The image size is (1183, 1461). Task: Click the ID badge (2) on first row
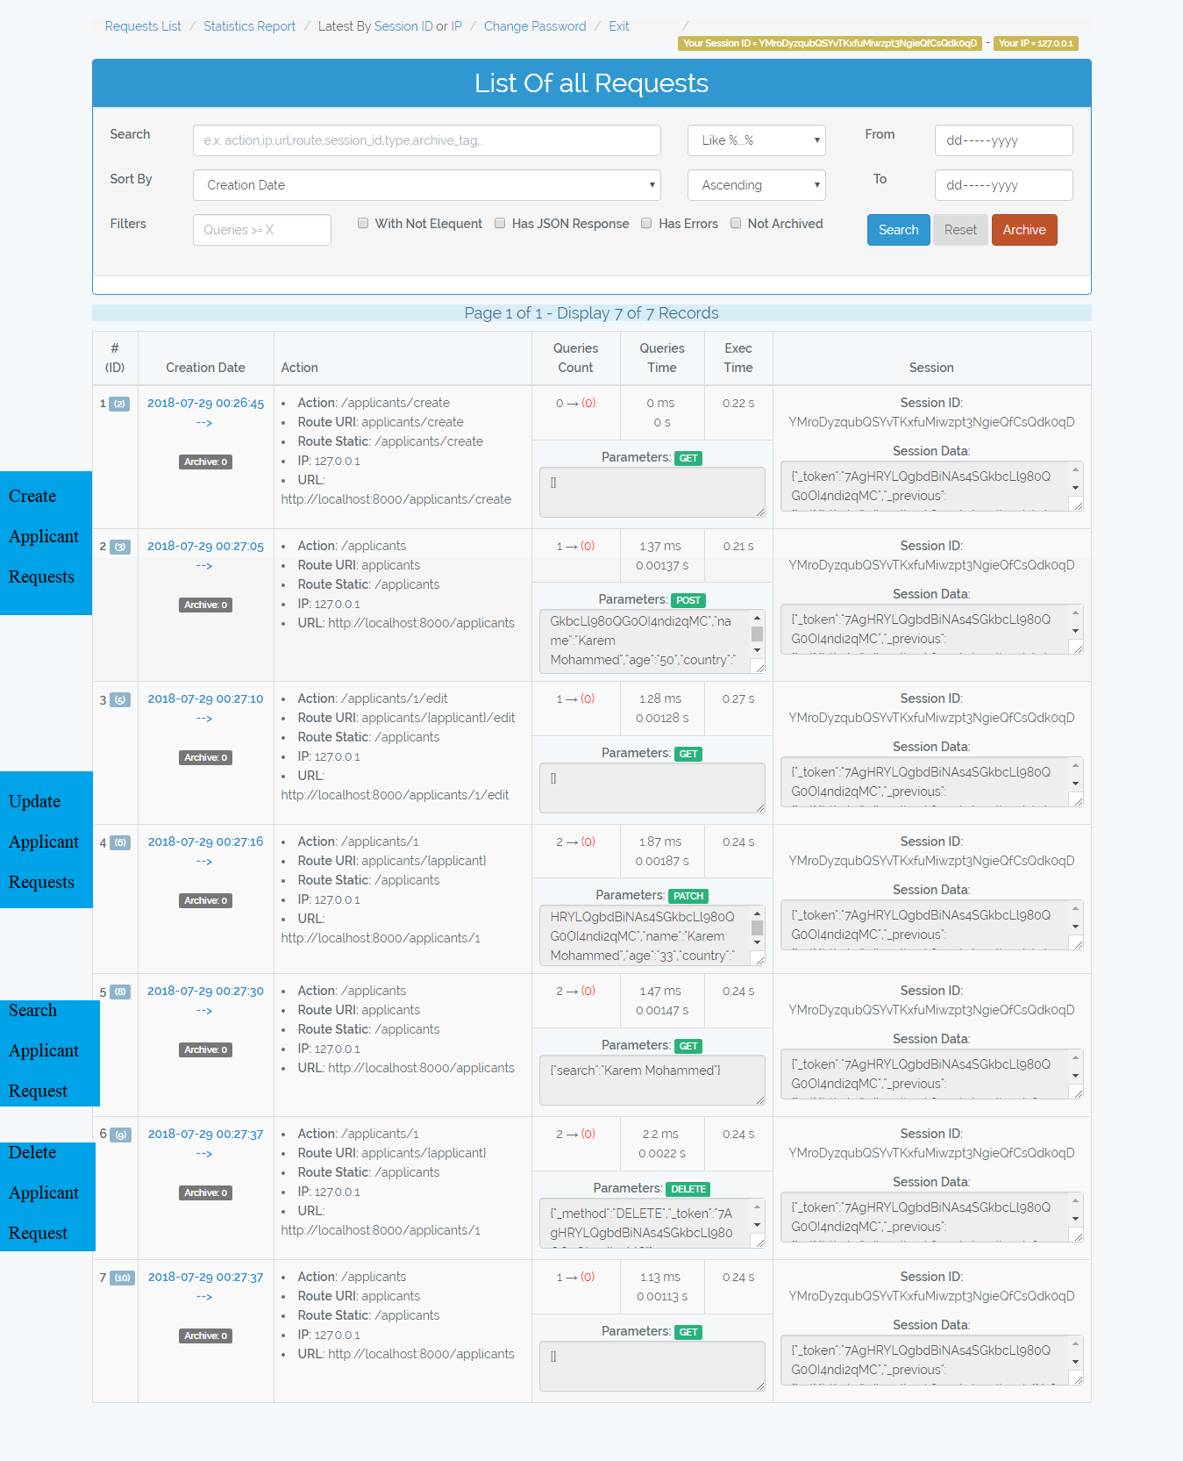[x=119, y=404]
